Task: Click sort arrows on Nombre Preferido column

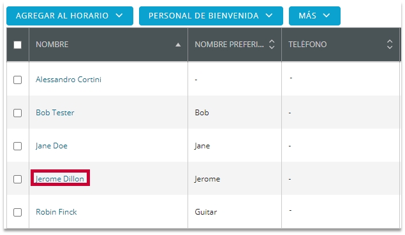Action: pos(272,45)
